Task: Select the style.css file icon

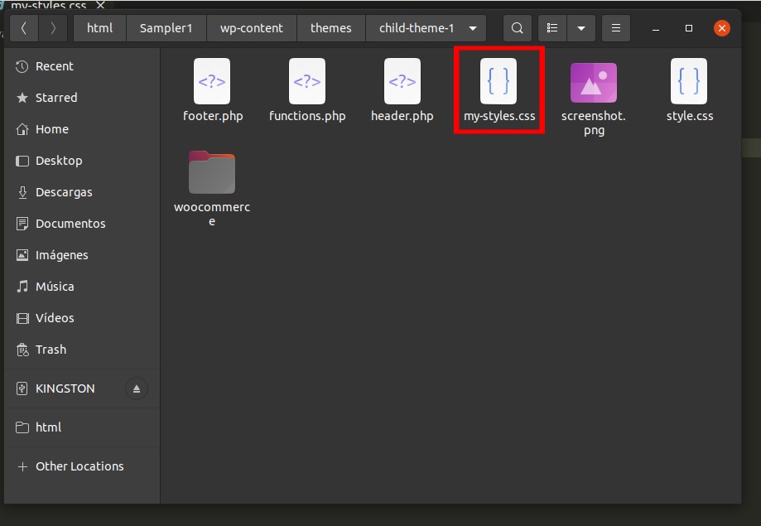Action: pyautogui.click(x=689, y=81)
